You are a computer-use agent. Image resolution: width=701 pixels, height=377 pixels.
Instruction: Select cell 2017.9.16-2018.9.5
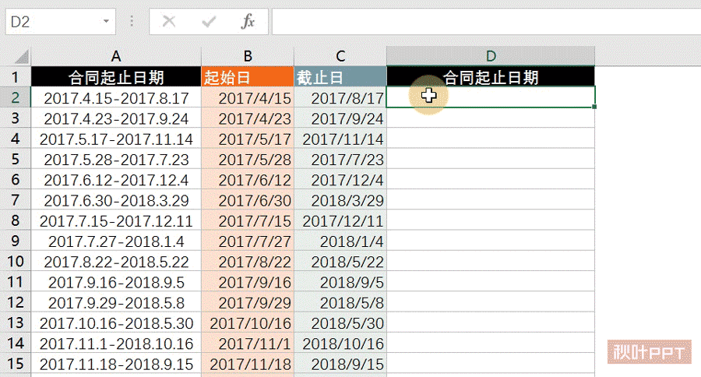coord(116,282)
